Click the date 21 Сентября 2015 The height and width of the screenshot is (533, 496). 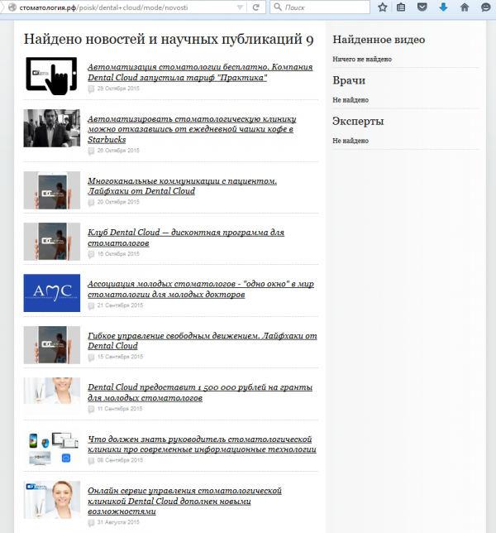coord(120,305)
